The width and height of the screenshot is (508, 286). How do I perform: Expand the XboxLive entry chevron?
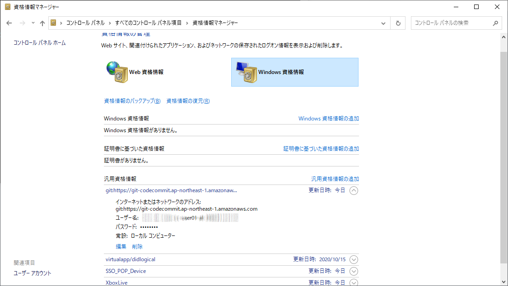point(354,282)
